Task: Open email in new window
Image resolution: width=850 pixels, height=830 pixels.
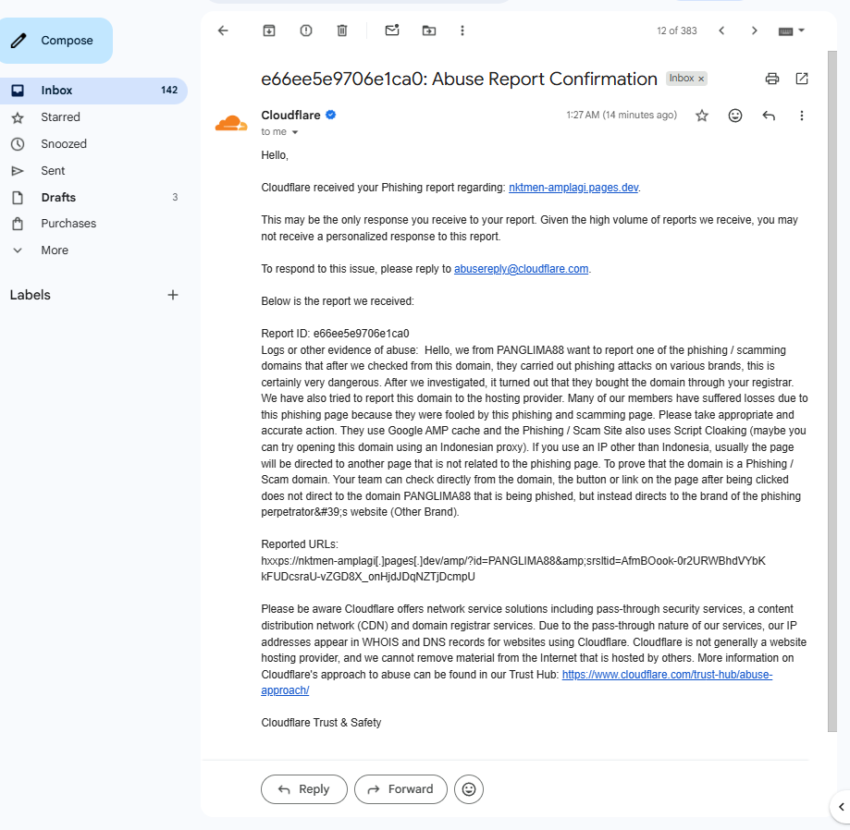Action: tap(802, 79)
